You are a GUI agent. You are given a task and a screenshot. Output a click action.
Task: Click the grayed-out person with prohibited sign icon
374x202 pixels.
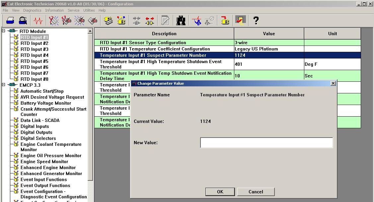coord(209,21)
